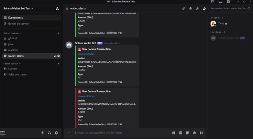Open the Événements sidebar item
This screenshot has width=253, height=139.
pyautogui.click(x=15, y=18)
